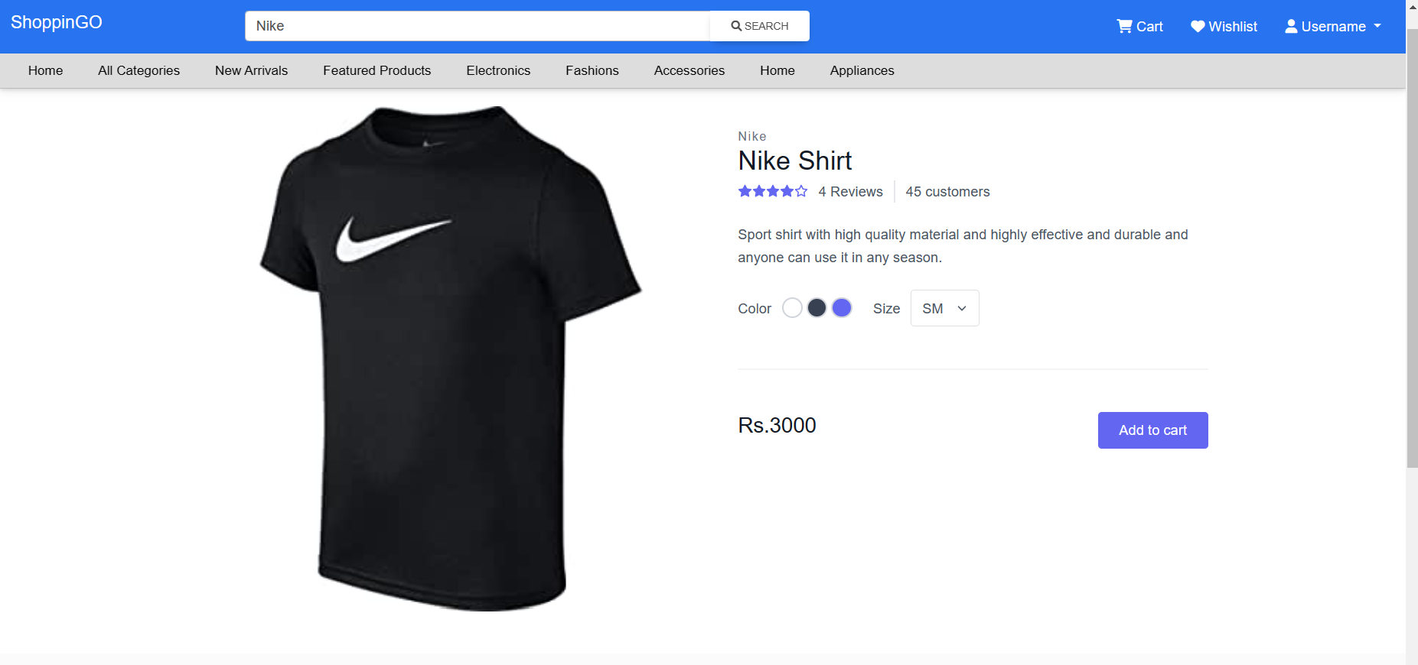Open the Fashions category
This screenshot has width=1418, height=665.
[x=592, y=70]
